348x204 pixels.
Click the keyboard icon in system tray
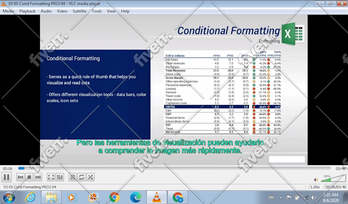[271, 197]
